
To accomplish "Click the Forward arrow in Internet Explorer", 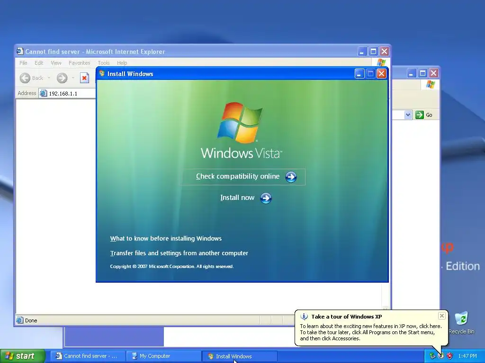I will pos(62,78).
